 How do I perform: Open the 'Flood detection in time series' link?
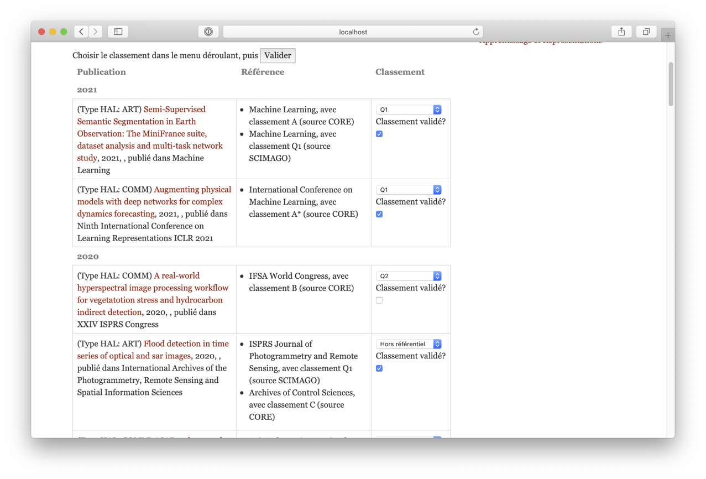pyautogui.click(x=186, y=344)
